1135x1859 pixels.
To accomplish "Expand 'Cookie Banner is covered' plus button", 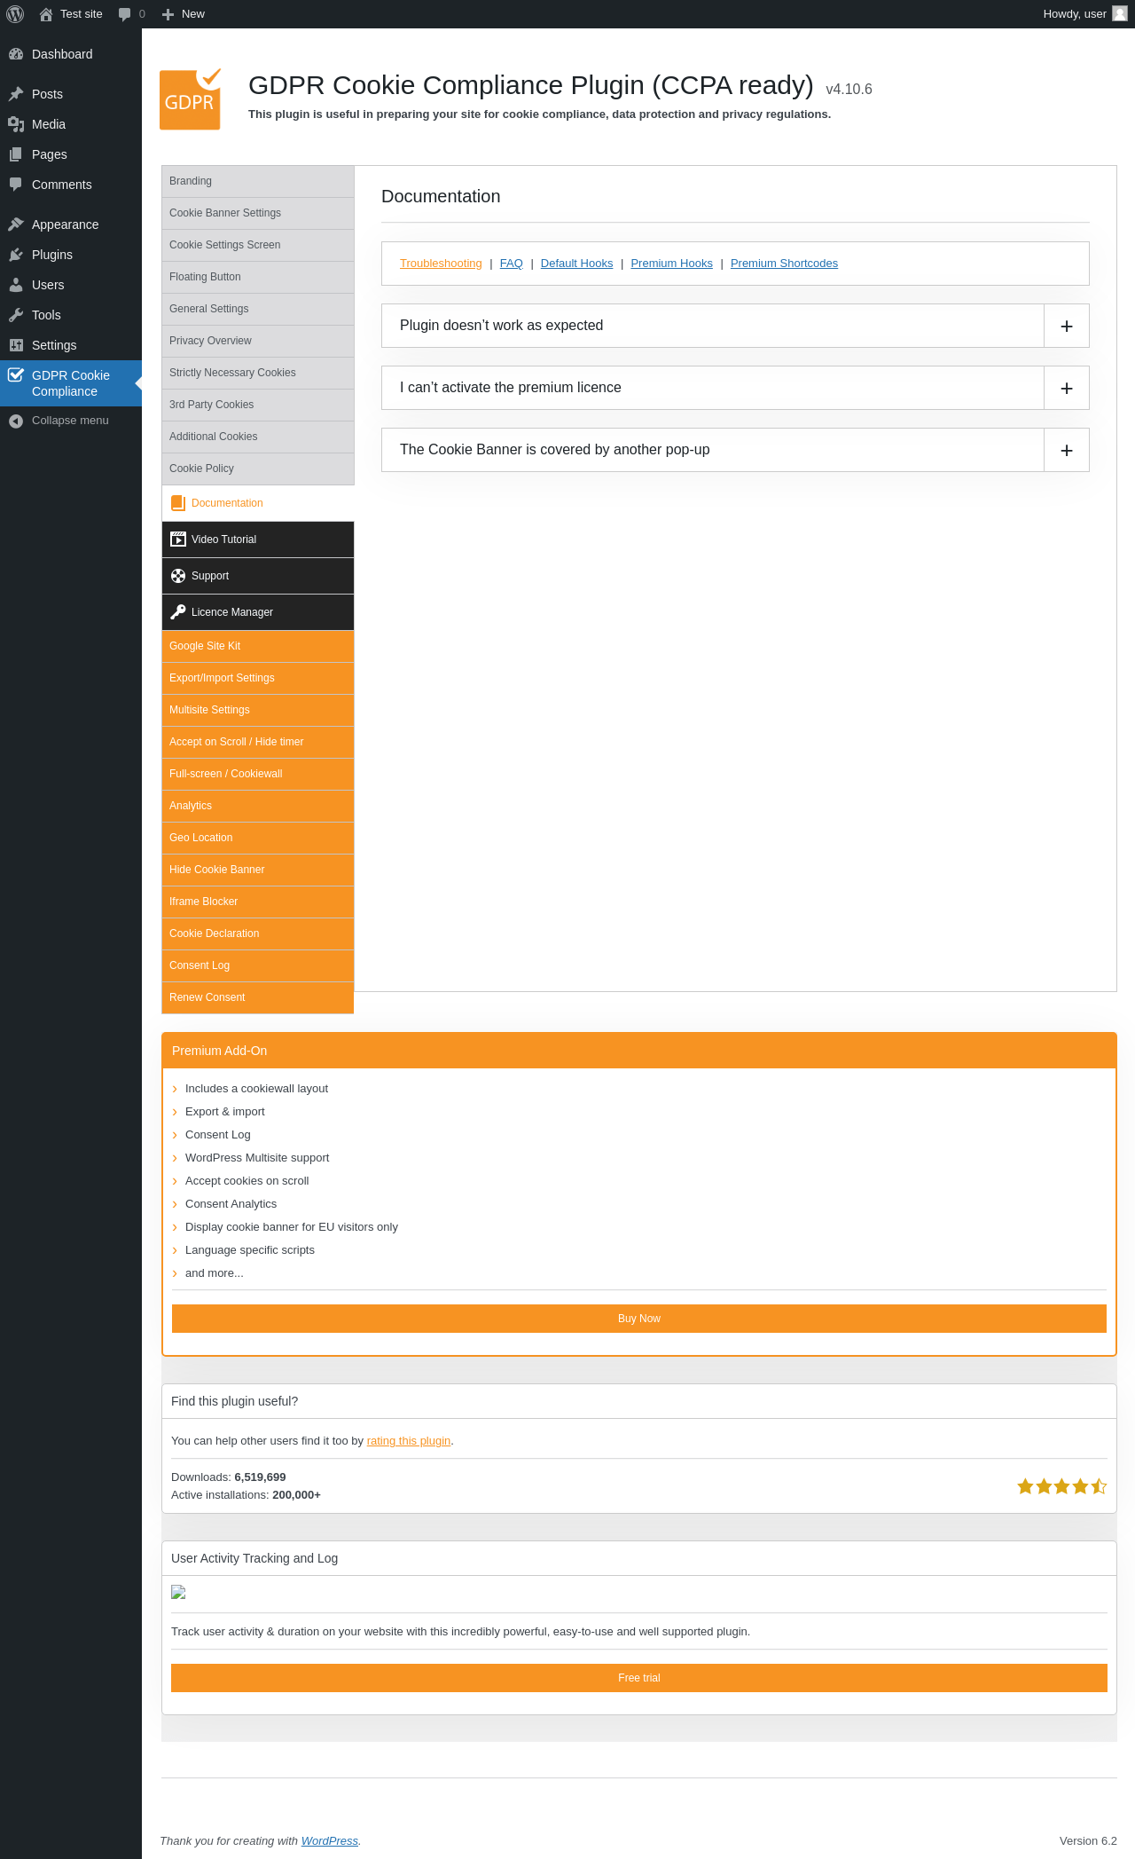I will pyautogui.click(x=1067, y=450).
